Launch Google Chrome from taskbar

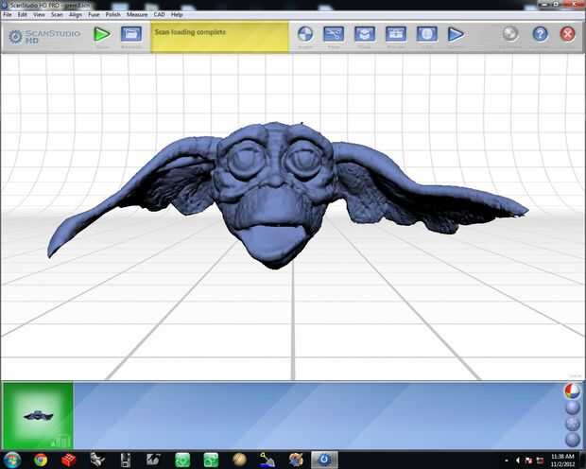(x=41, y=460)
